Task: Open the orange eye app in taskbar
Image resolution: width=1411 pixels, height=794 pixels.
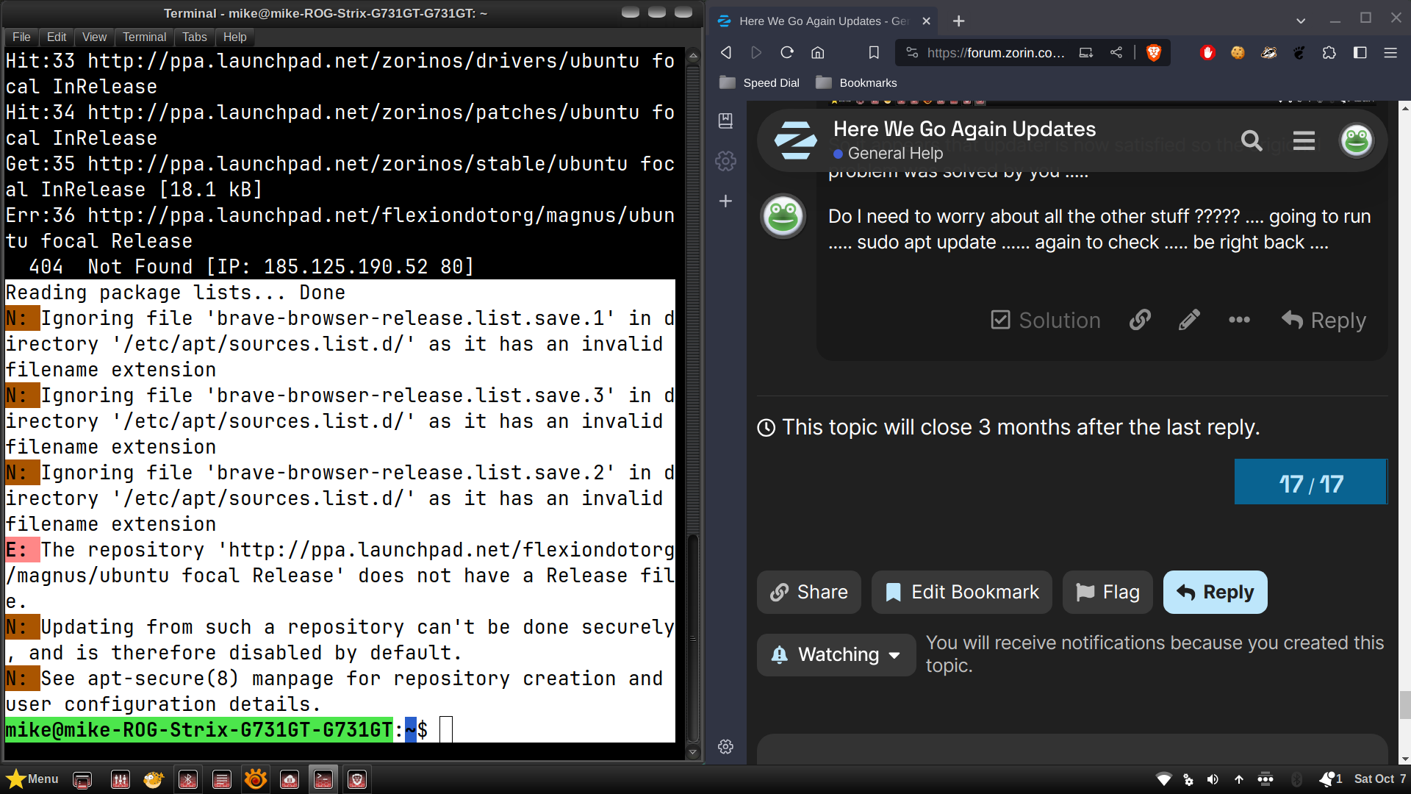Action: point(256,779)
